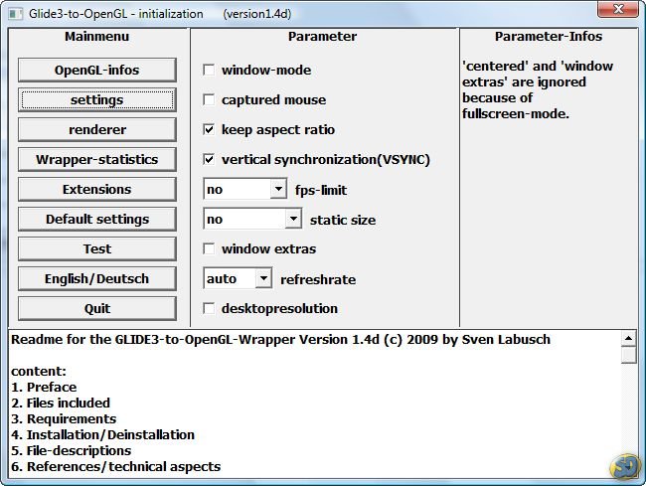646x486 pixels.
Task: Disable vertical synchronization (VSYNC)
Action: click(209, 159)
